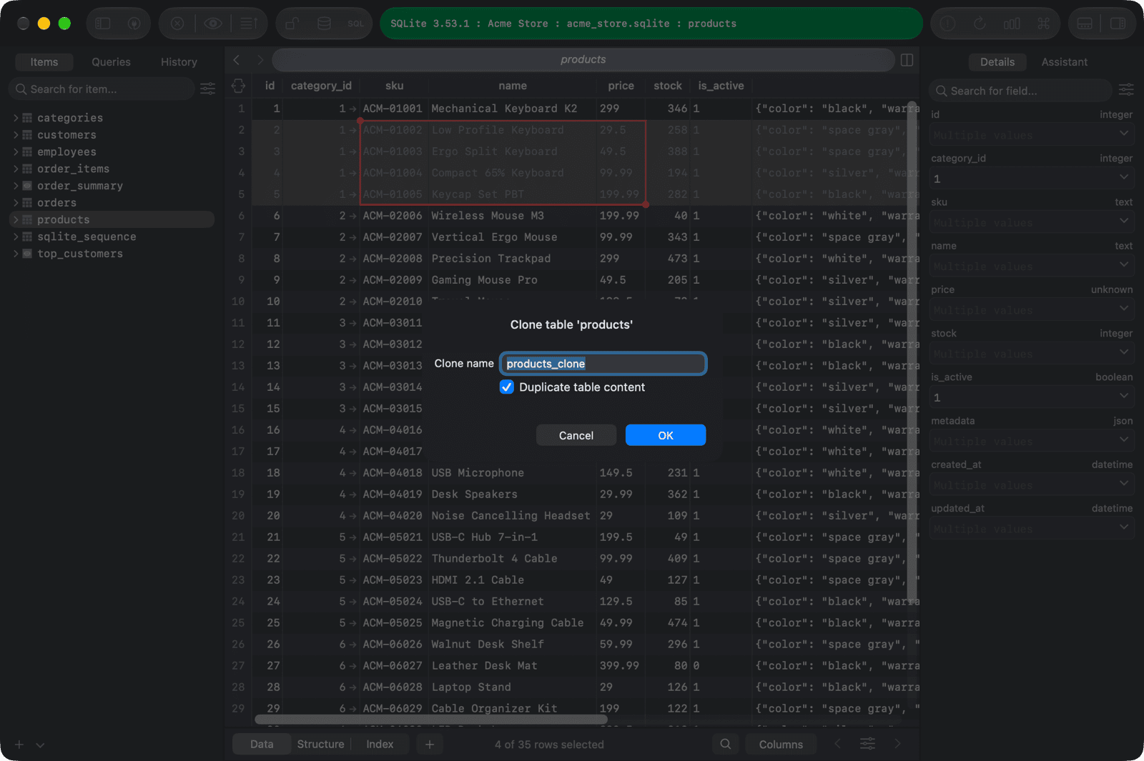Uncheck Duplicate table content checkbox

(506, 387)
